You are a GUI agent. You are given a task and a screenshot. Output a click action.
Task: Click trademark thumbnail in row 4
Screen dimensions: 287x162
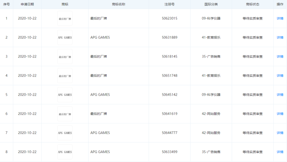pyautogui.click(x=65, y=76)
